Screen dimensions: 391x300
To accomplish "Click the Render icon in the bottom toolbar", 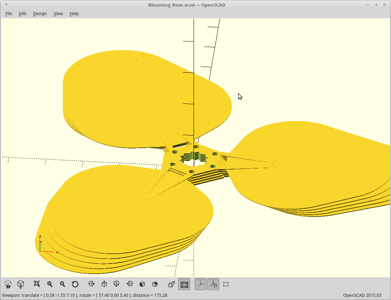I will click(x=21, y=284).
